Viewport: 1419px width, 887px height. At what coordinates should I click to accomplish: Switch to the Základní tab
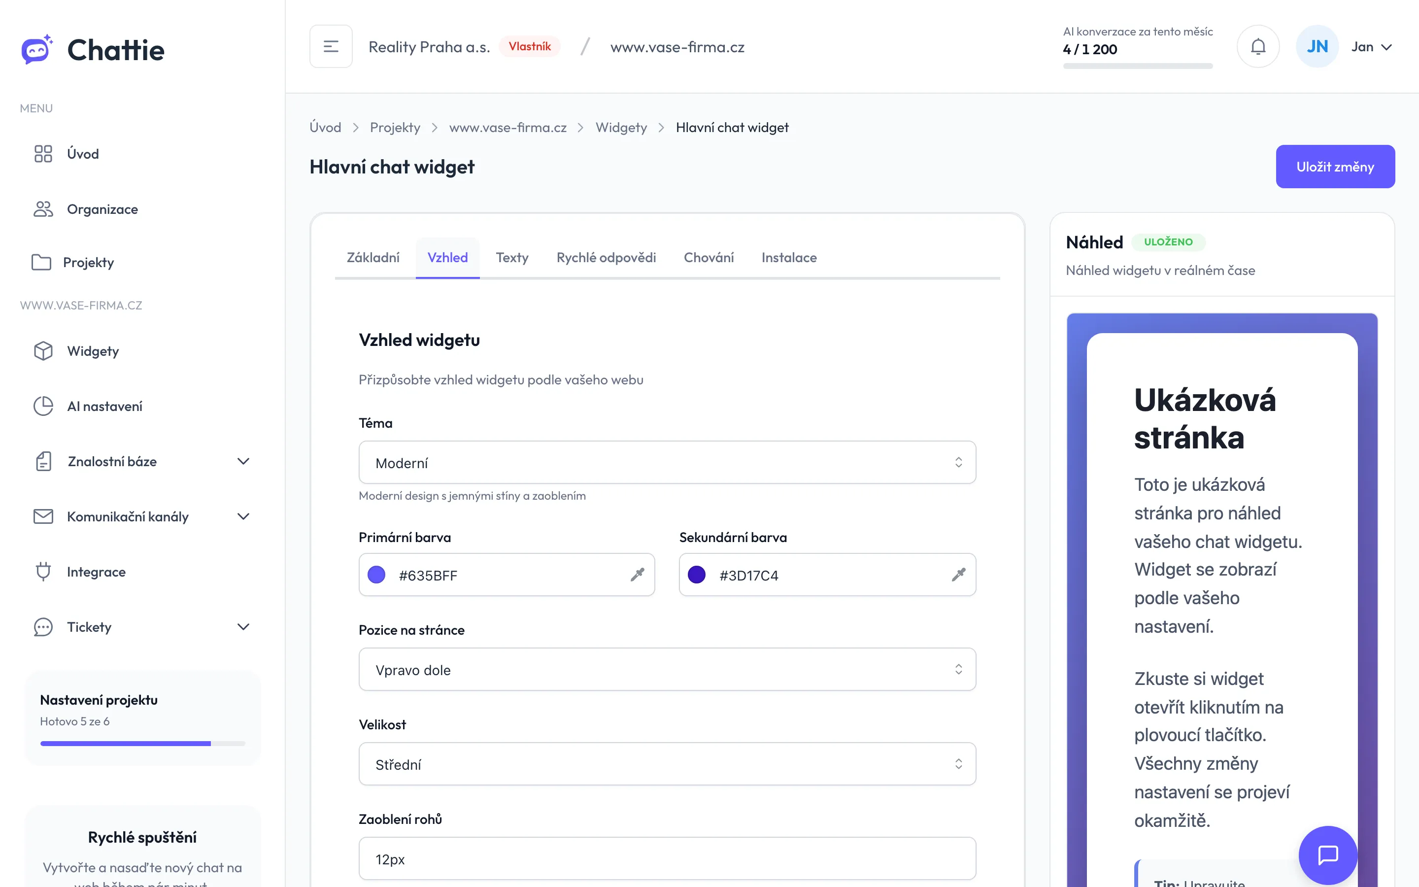[373, 258]
